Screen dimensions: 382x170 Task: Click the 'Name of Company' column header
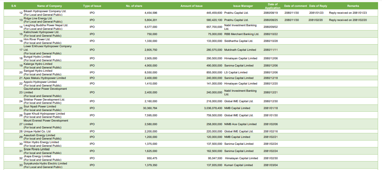[x=49, y=6]
